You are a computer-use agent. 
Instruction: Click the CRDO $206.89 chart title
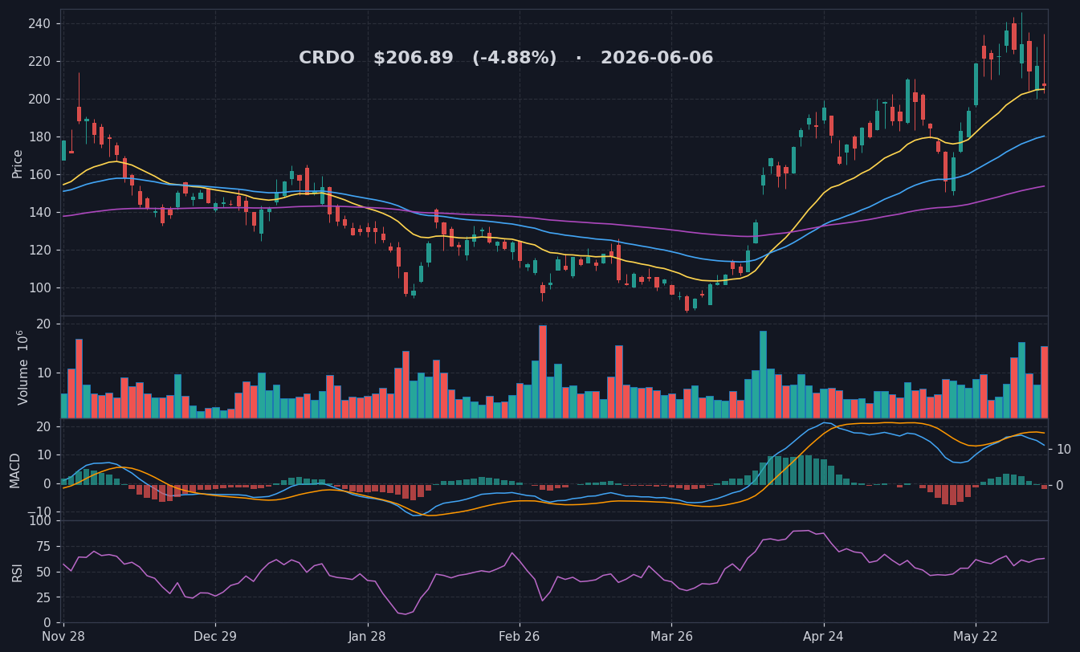tap(506, 59)
